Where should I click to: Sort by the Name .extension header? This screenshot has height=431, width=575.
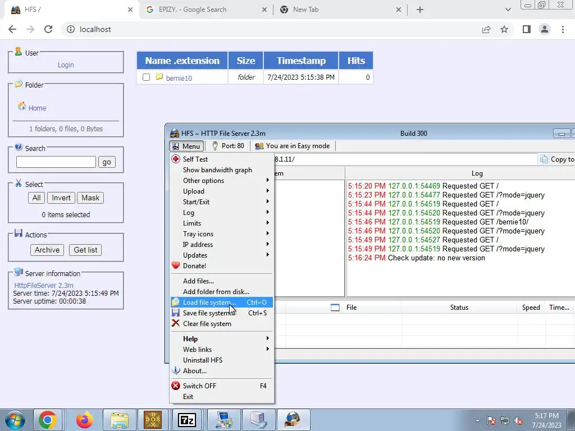click(x=182, y=61)
